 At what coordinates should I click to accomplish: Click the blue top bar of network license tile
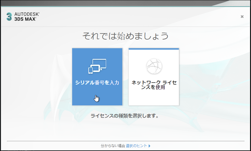(154, 49)
